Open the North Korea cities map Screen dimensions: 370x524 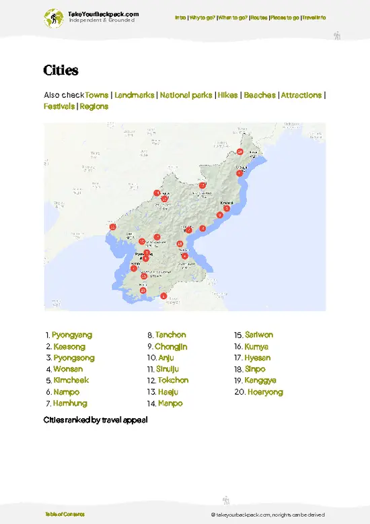click(185, 217)
